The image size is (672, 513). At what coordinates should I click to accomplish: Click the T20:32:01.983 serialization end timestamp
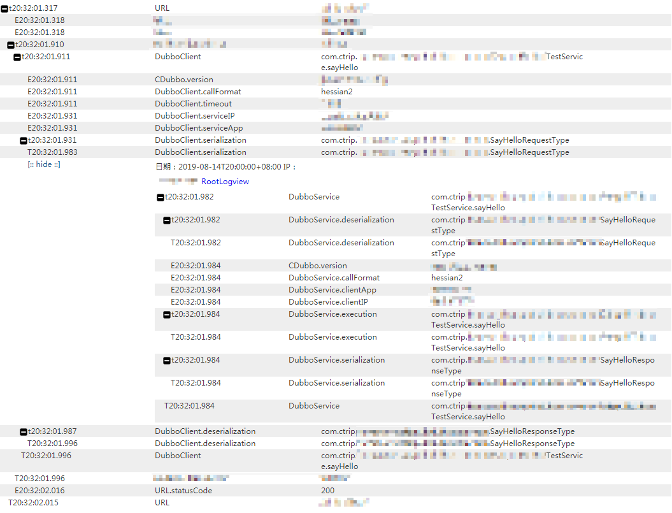[x=52, y=152]
